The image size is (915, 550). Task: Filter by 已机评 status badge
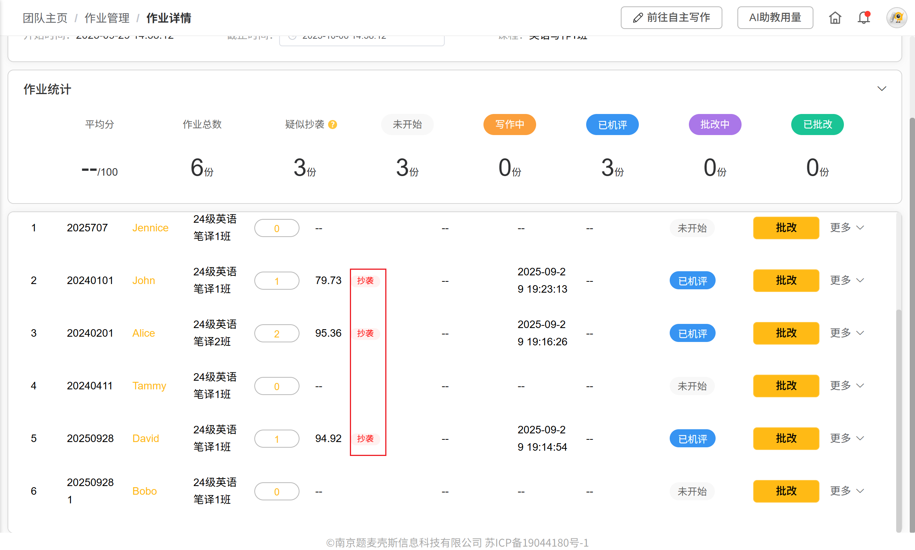612,125
